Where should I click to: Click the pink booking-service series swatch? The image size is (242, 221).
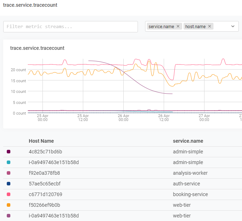pos(9,194)
